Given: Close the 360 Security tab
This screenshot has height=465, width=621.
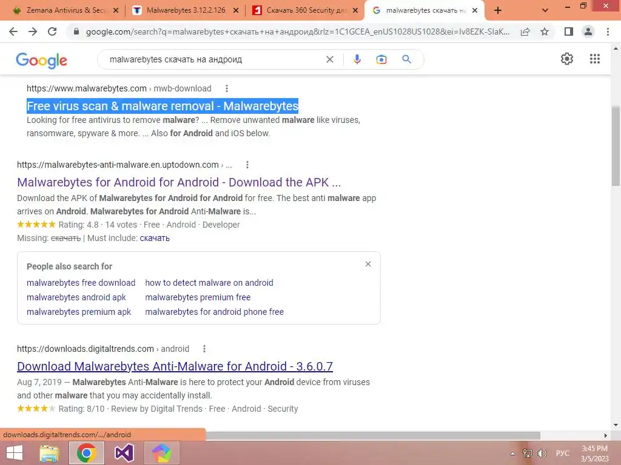Looking at the screenshot, I should coord(355,11).
